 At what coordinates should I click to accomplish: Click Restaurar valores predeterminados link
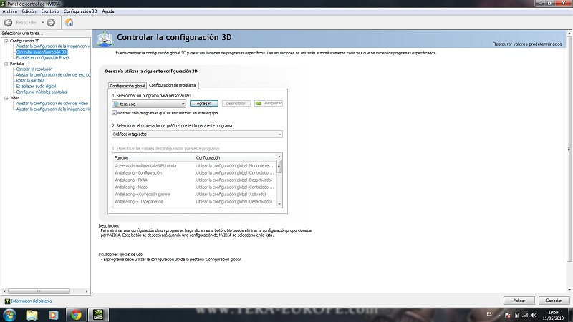coord(527,44)
